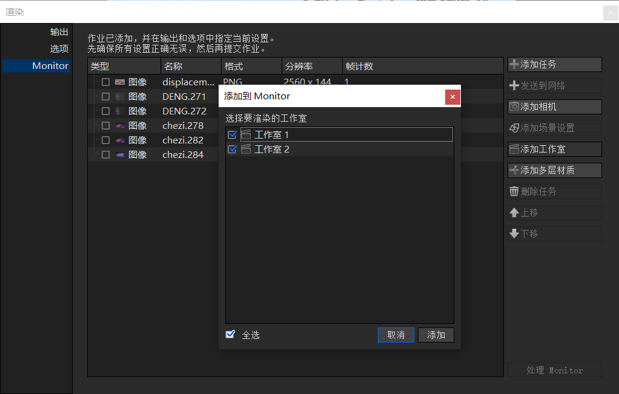Uncheck the 工作室 2 checkbox
619x394 pixels.
232,149
